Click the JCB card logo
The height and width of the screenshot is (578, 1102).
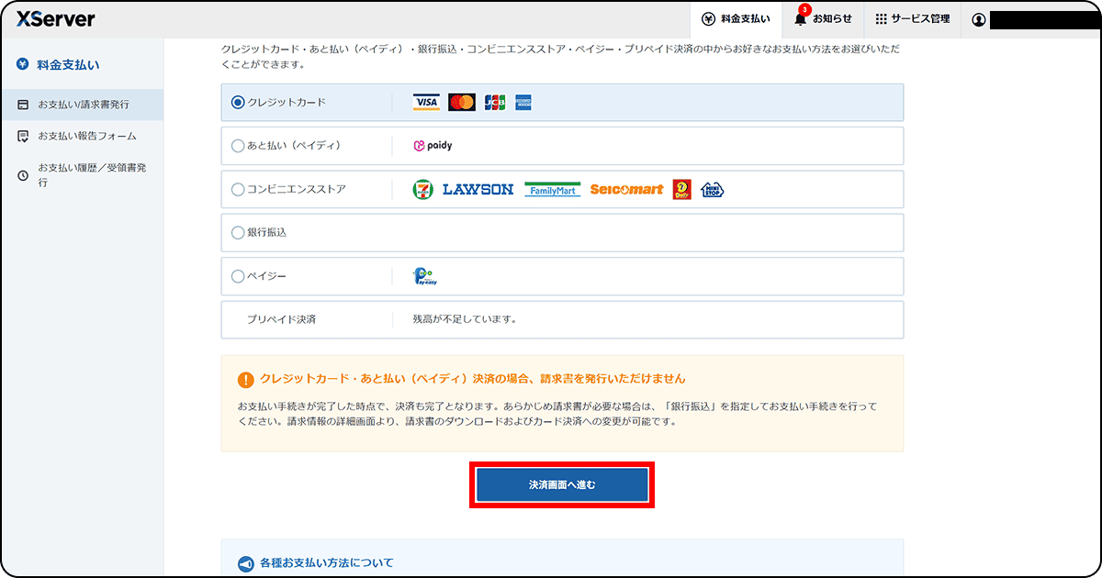point(495,103)
